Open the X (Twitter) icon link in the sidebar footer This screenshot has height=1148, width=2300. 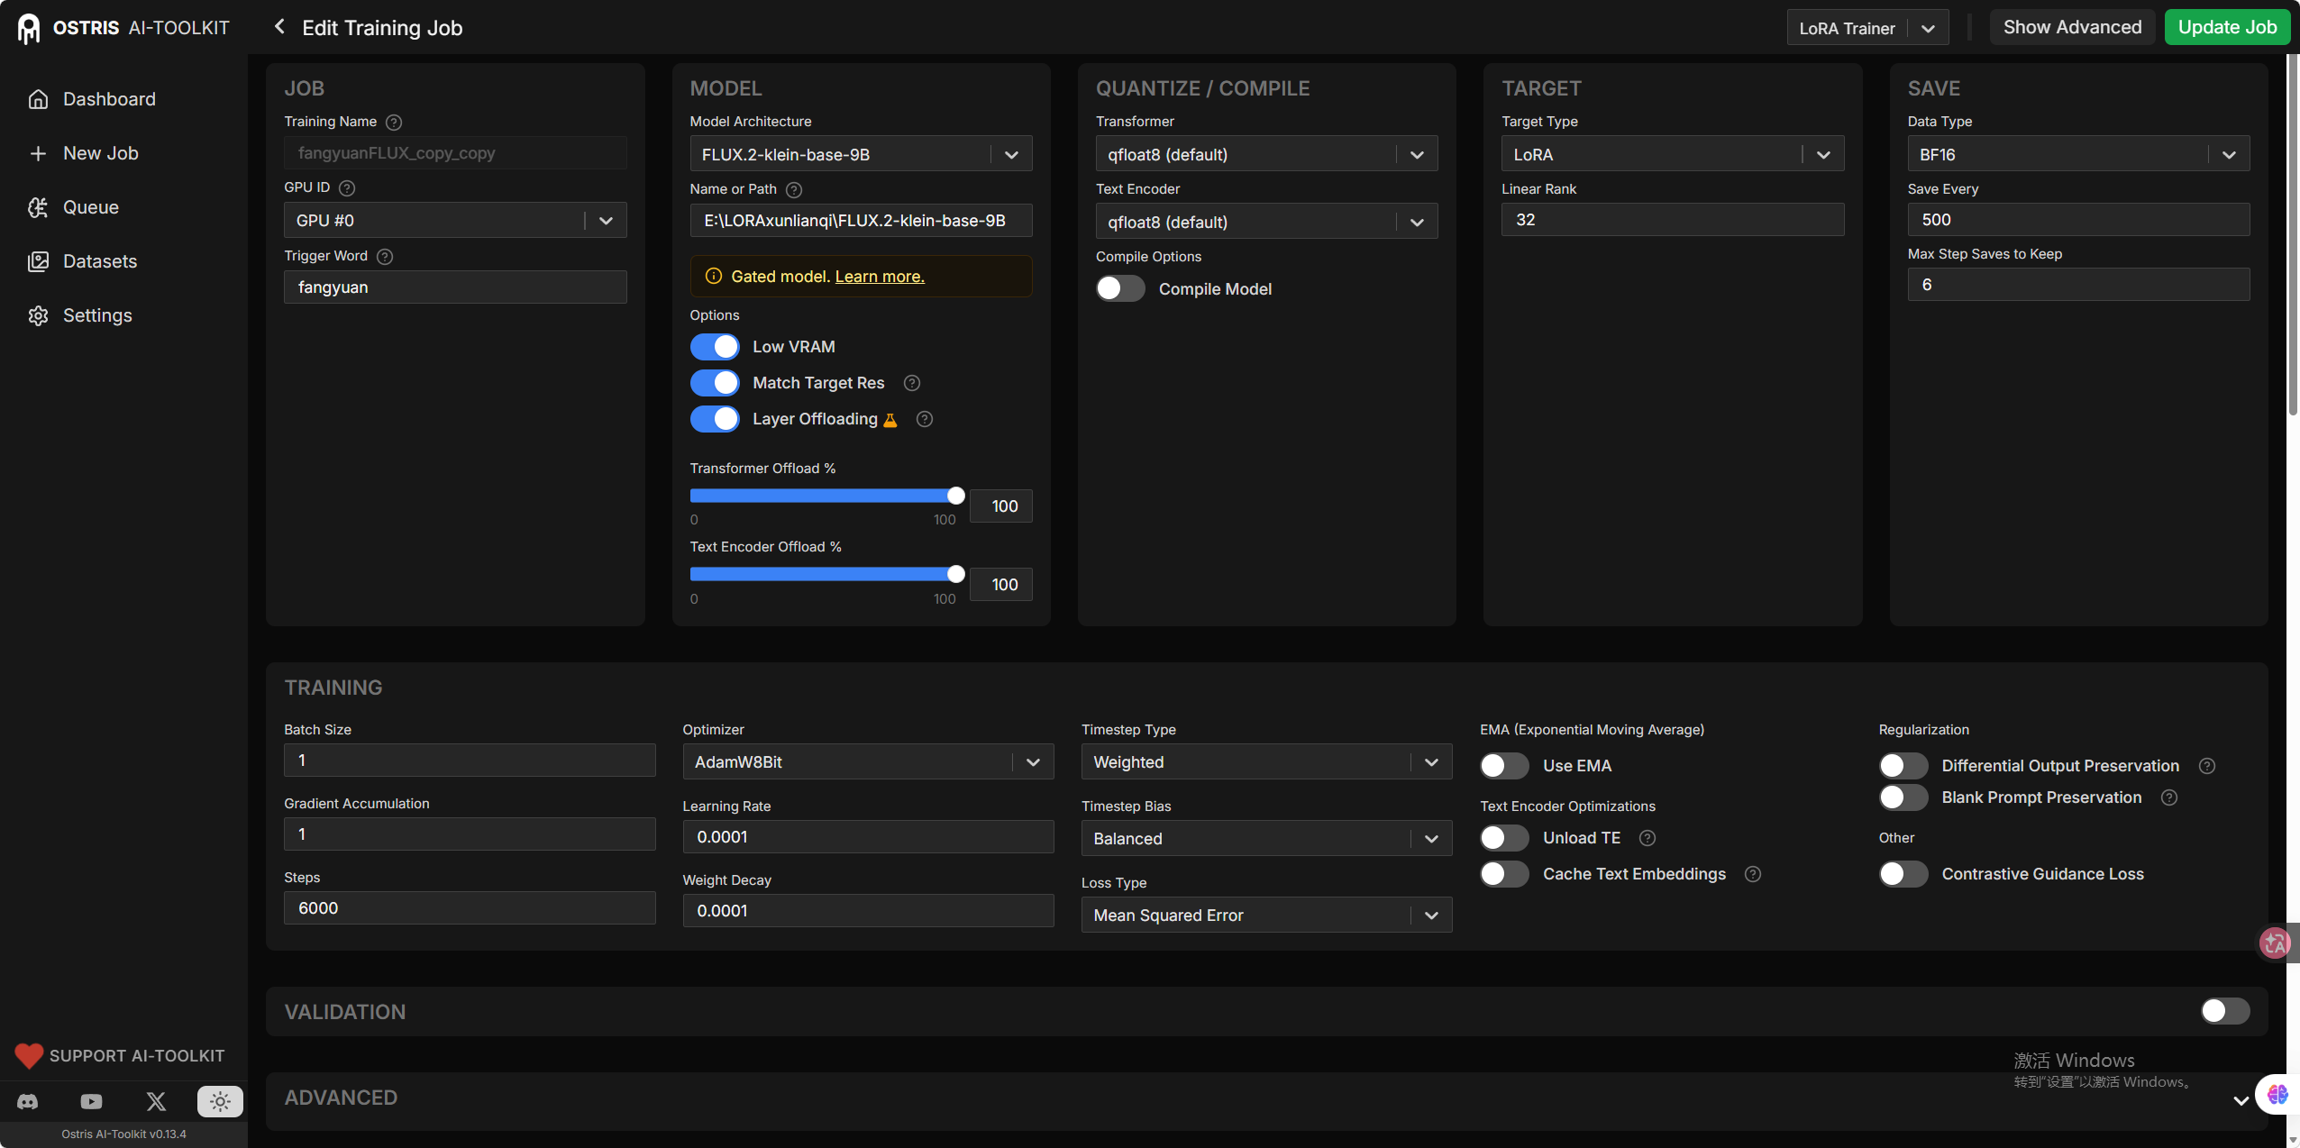pyautogui.click(x=156, y=1101)
